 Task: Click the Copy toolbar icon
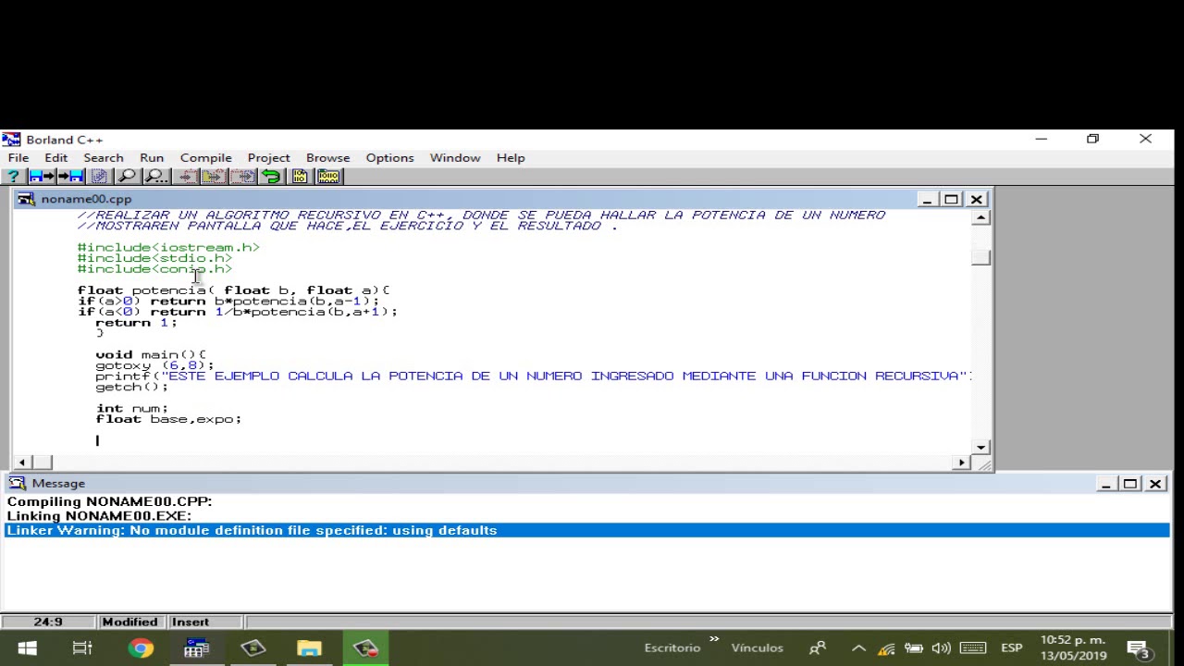click(214, 176)
